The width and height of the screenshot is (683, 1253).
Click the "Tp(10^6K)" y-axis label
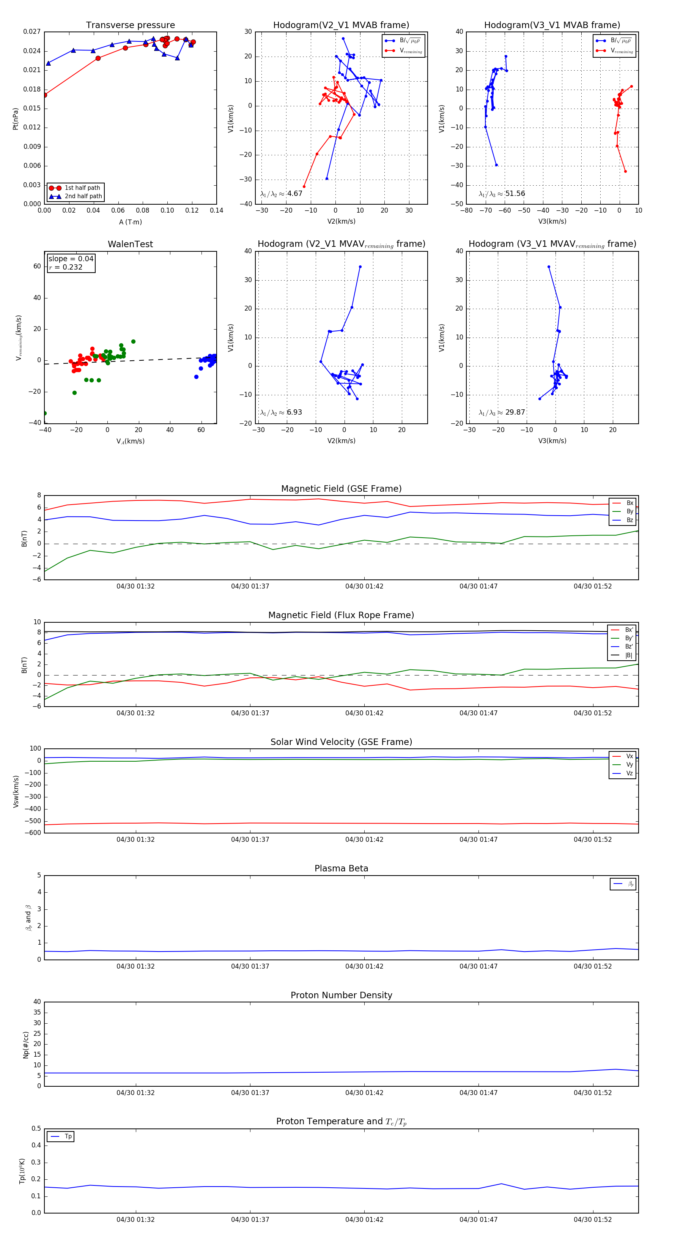click(22, 1171)
